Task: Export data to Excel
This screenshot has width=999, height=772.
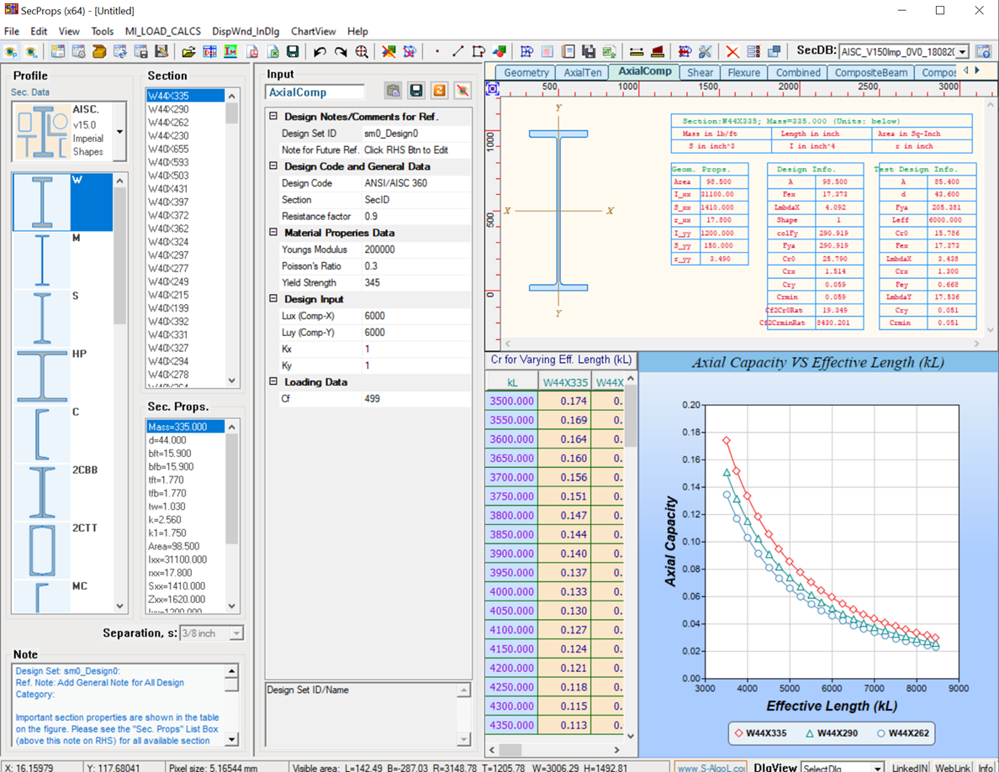Action: point(273,50)
